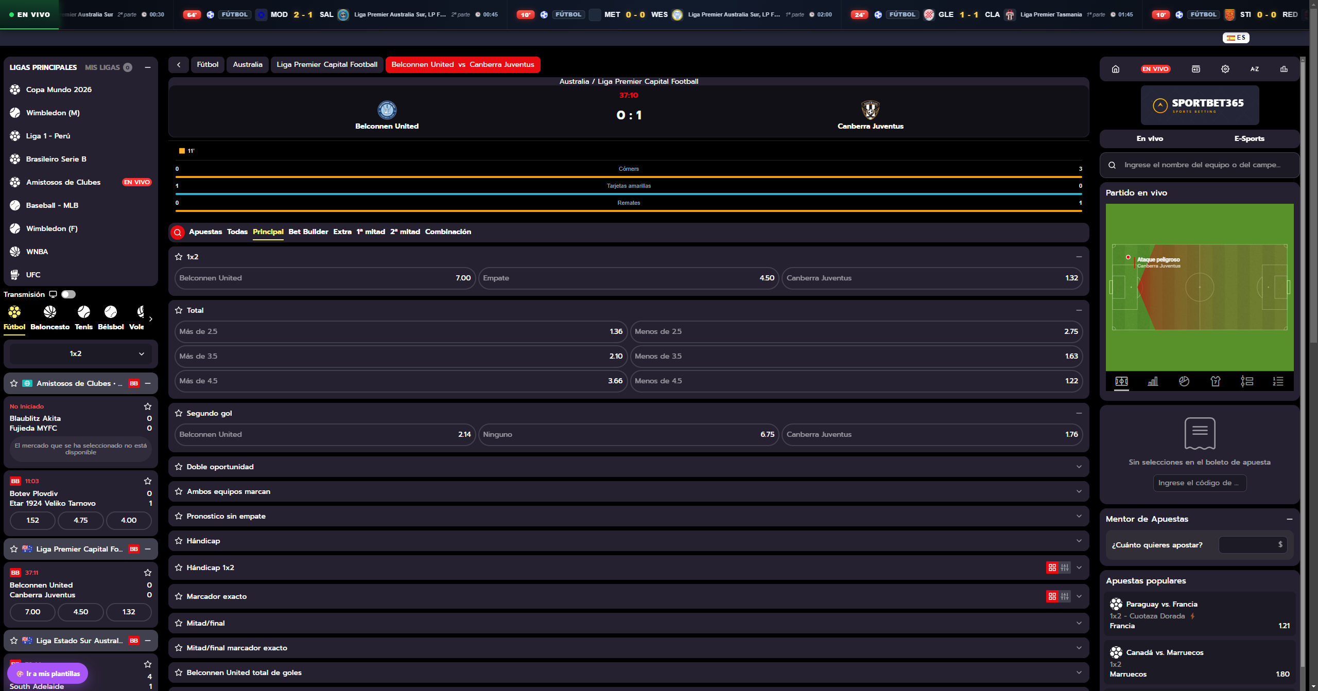Switch to the MIS LIGAS tab
This screenshot has width=1318, height=691.
[108, 67]
